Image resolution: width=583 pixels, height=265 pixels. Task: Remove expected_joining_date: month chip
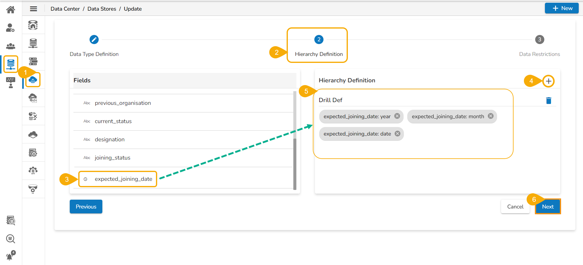point(491,116)
